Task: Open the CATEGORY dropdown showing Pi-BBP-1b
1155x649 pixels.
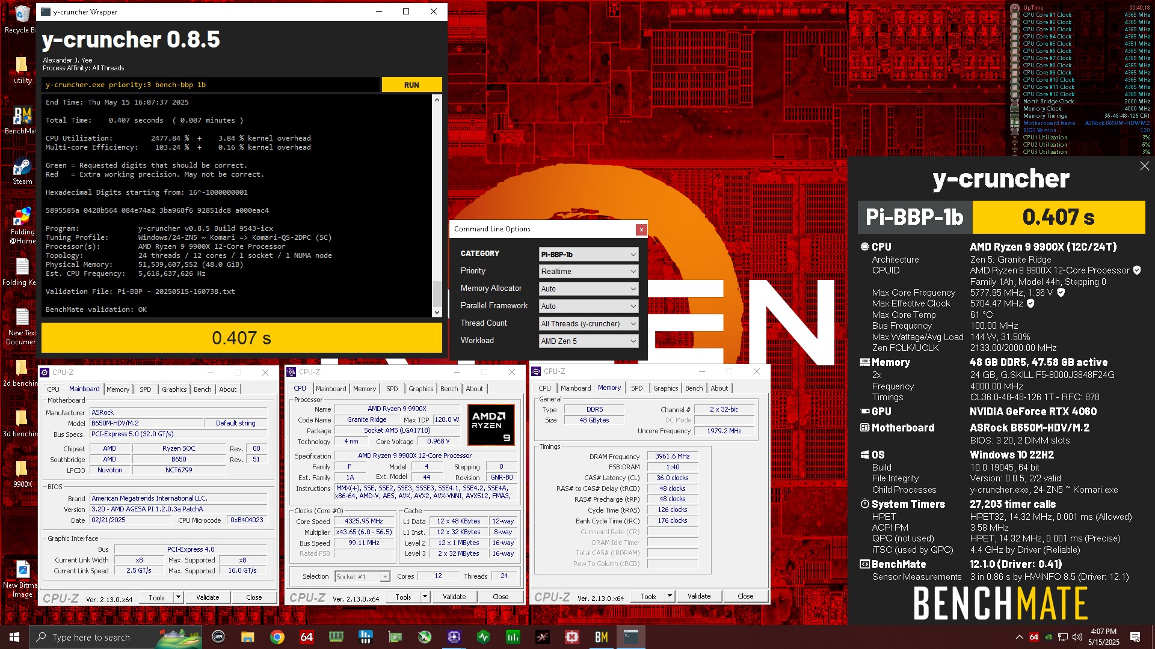Action: [x=588, y=254]
